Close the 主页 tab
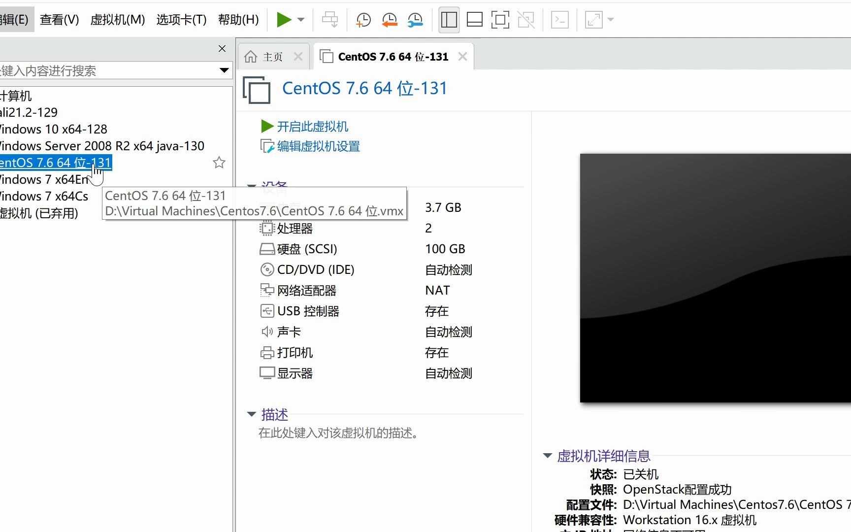The width and height of the screenshot is (851, 532). (298, 57)
